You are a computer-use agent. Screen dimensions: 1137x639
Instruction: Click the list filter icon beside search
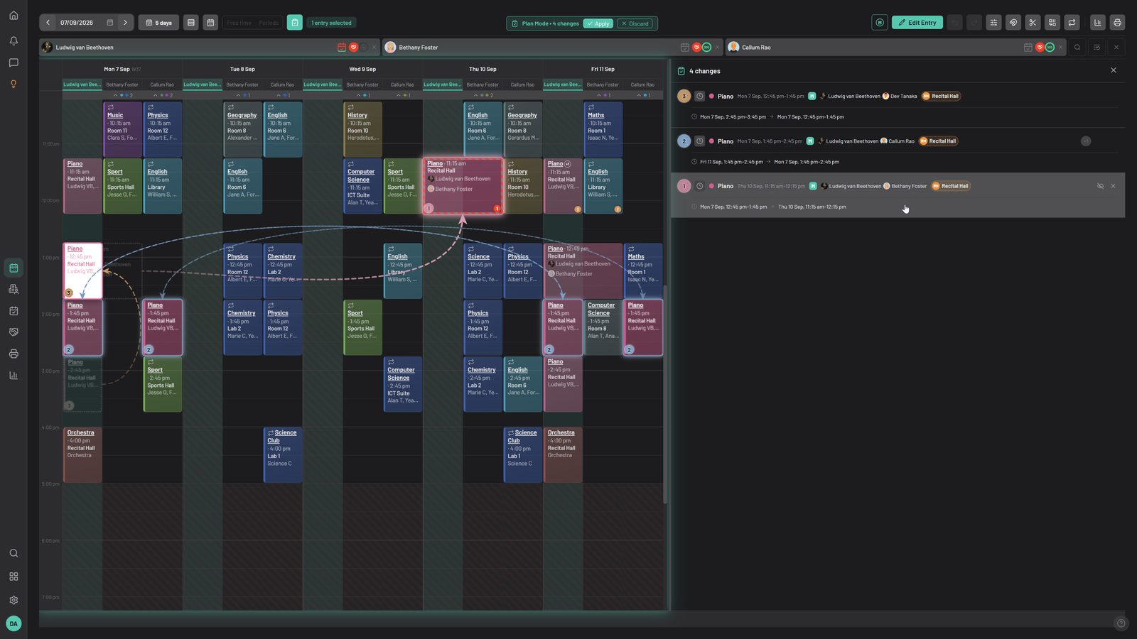point(1096,48)
